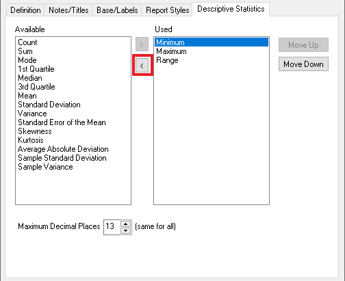Switch to the Report Styles tab
Screen dimensions: 345x281
pos(168,10)
